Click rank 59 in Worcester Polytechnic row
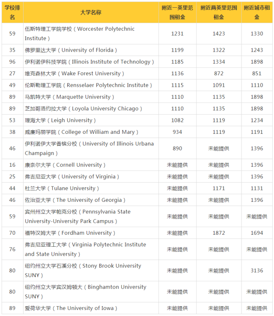The image size is (274, 316). point(12,34)
